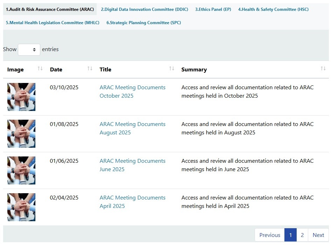Sort table by Image column arrows
This screenshot has width=331, height=245.
click(40, 69)
